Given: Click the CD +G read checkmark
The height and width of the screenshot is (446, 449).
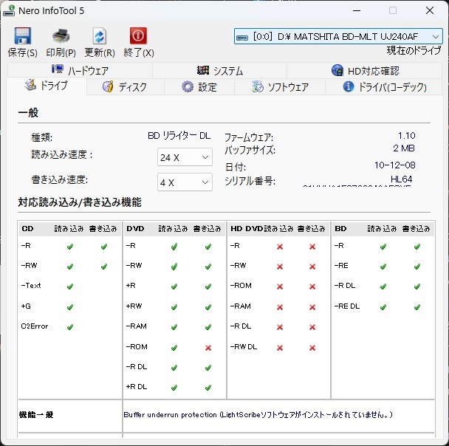Looking at the screenshot, I should tap(70, 307).
